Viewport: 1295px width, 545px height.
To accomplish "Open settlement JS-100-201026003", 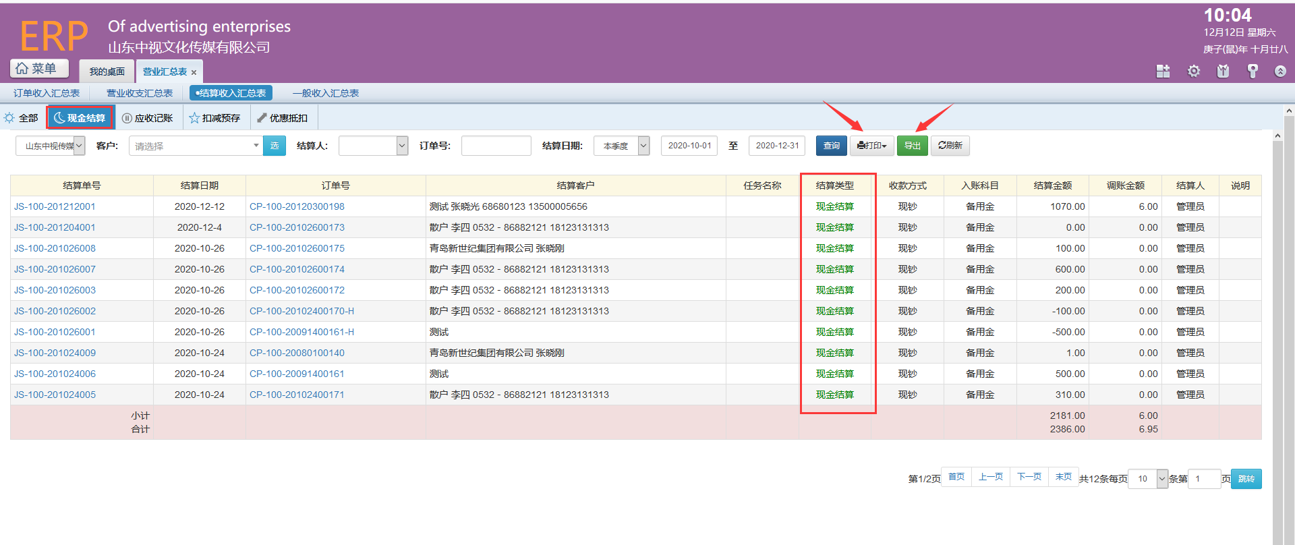I will 55,290.
